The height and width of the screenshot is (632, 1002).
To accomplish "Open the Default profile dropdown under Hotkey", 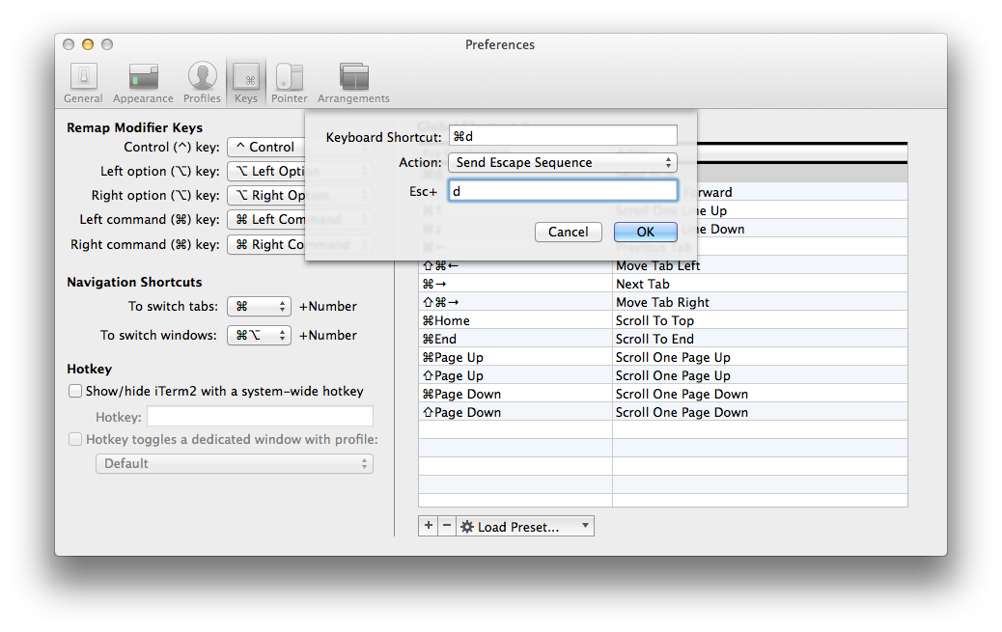I will 235,463.
